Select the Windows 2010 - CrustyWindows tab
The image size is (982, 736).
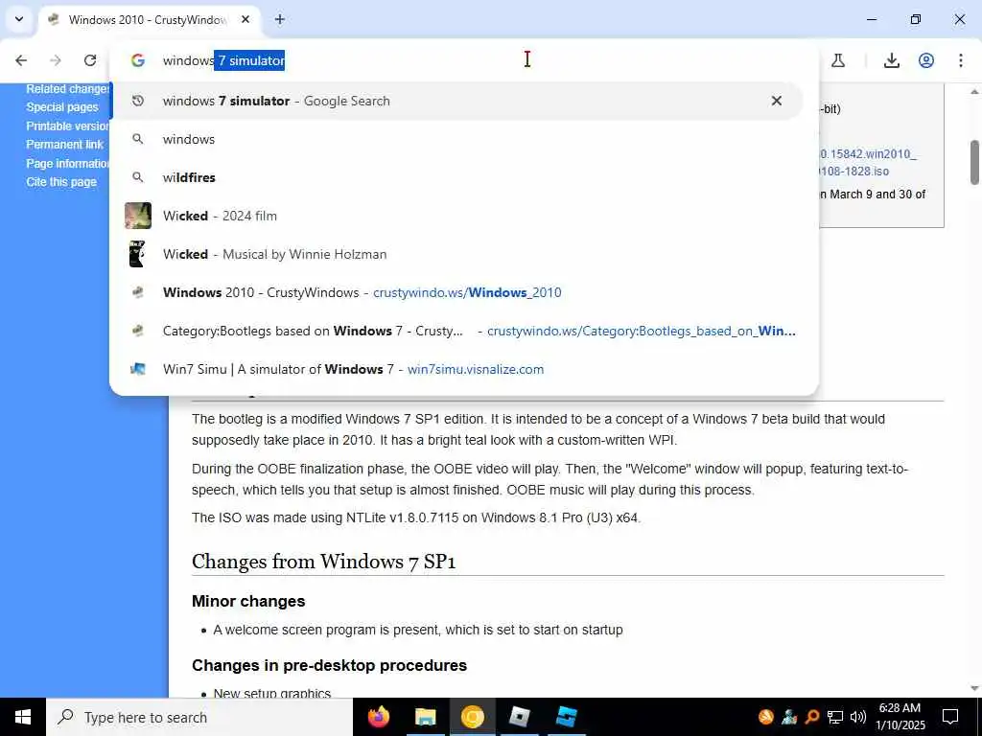(x=147, y=19)
